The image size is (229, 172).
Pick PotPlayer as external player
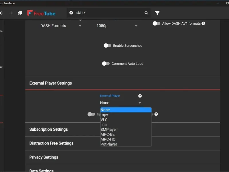click(109, 144)
